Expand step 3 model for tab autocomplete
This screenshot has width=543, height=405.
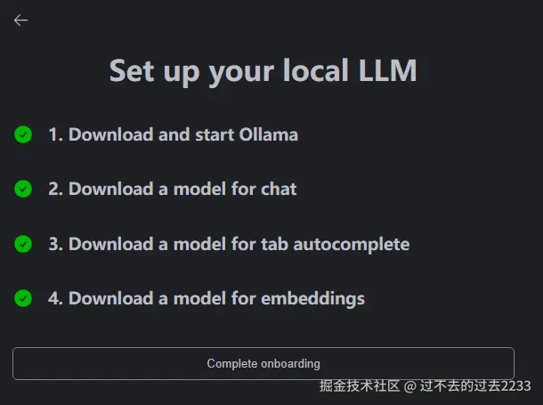point(229,244)
